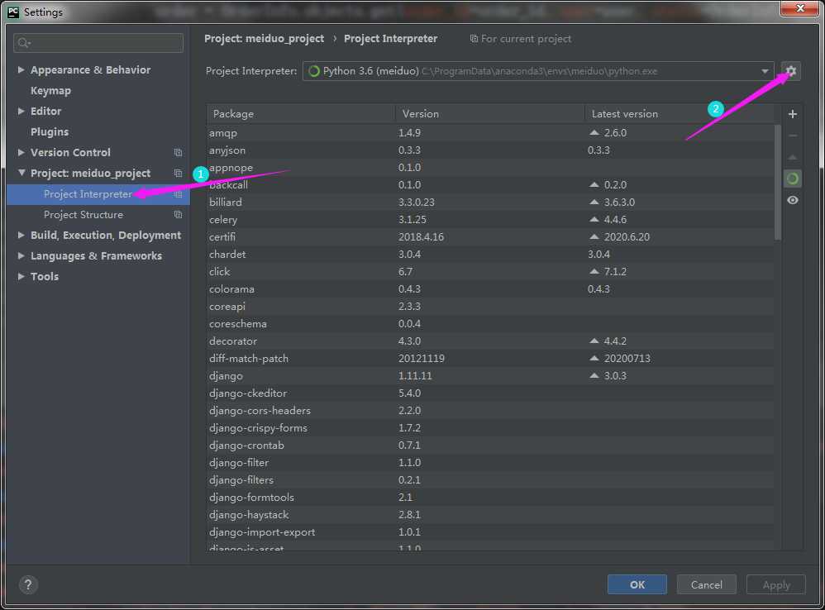Click the upgrade arrow beside billiard 3.6.3.0
The width and height of the screenshot is (825, 610).
(x=594, y=202)
